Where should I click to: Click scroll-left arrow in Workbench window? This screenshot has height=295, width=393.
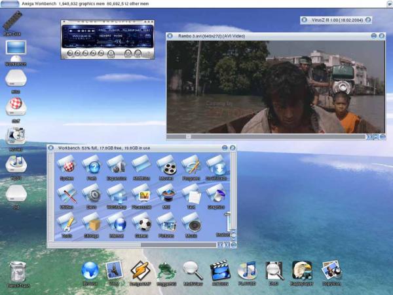tap(220, 245)
